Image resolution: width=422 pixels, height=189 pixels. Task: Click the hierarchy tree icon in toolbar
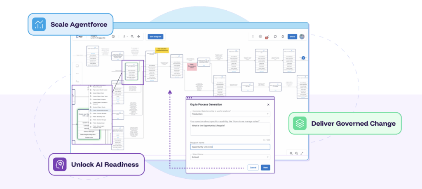(x=138, y=37)
